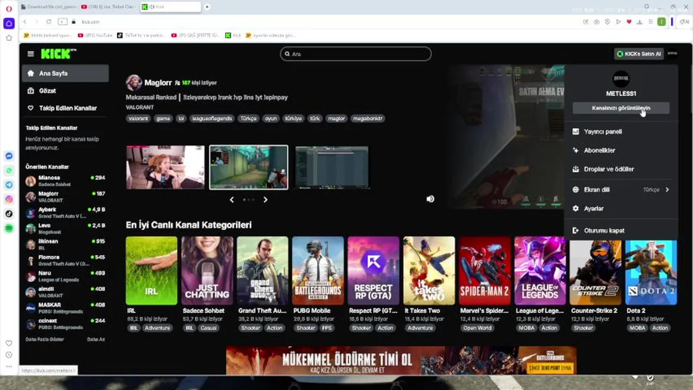Open the Kick bookmark in bookmarks bar
Viewport: 693px width, 390px height.
tap(233, 35)
